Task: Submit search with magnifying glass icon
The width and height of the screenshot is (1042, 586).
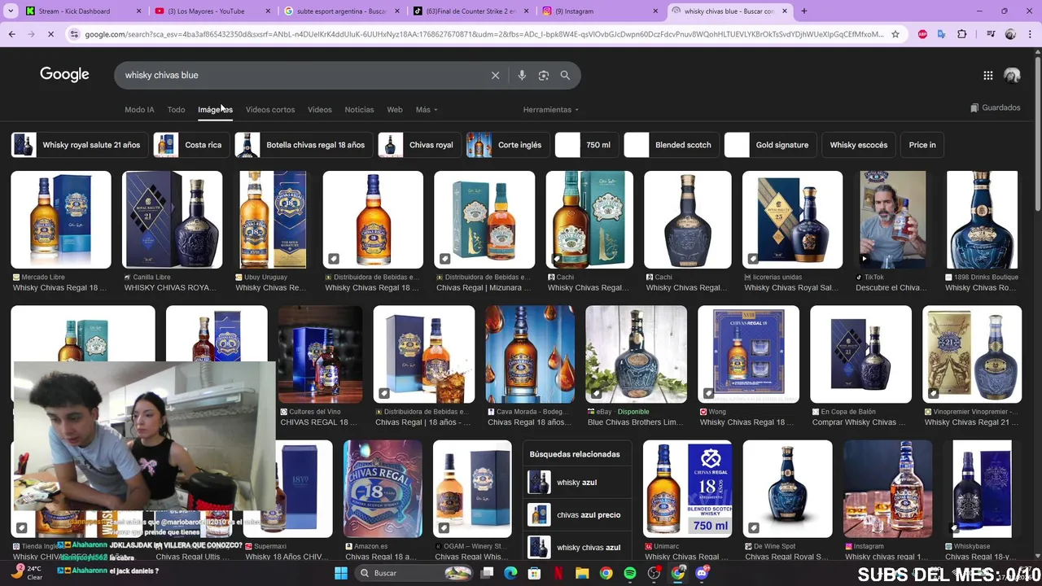Action: coord(565,75)
